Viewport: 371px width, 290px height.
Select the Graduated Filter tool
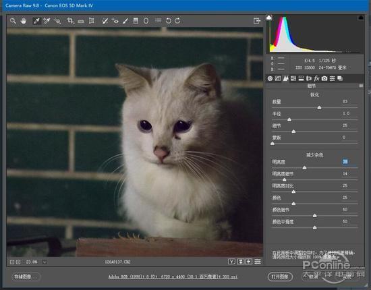136,21
